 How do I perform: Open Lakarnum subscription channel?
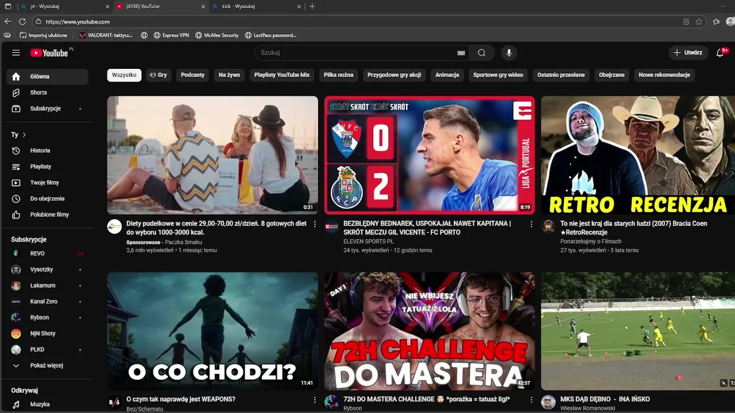(47, 285)
